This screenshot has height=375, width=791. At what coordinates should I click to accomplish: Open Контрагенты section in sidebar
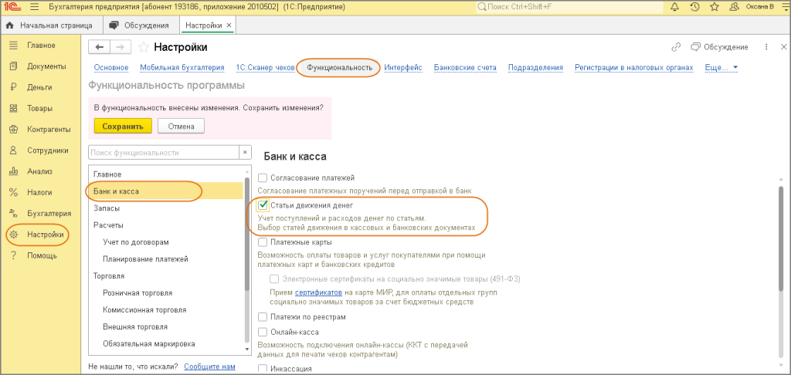tap(42, 130)
